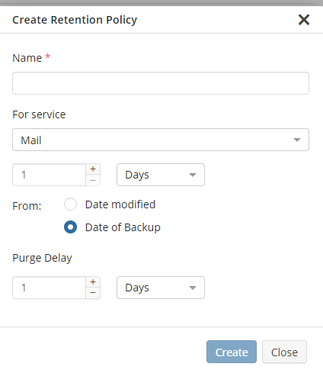Decrease the retention period with minus stepper
Screen dimensions: 323x370
pos(93,180)
